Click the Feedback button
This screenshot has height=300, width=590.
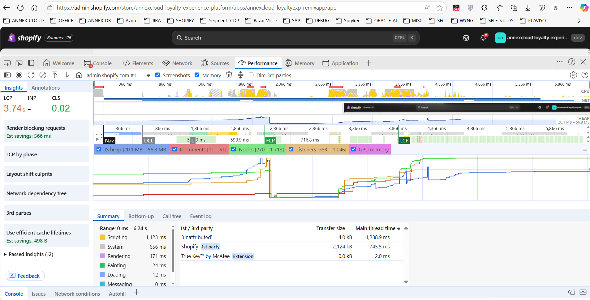tap(25, 276)
